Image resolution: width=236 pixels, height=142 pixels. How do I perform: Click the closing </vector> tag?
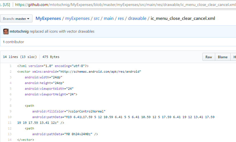[x=26, y=140]
